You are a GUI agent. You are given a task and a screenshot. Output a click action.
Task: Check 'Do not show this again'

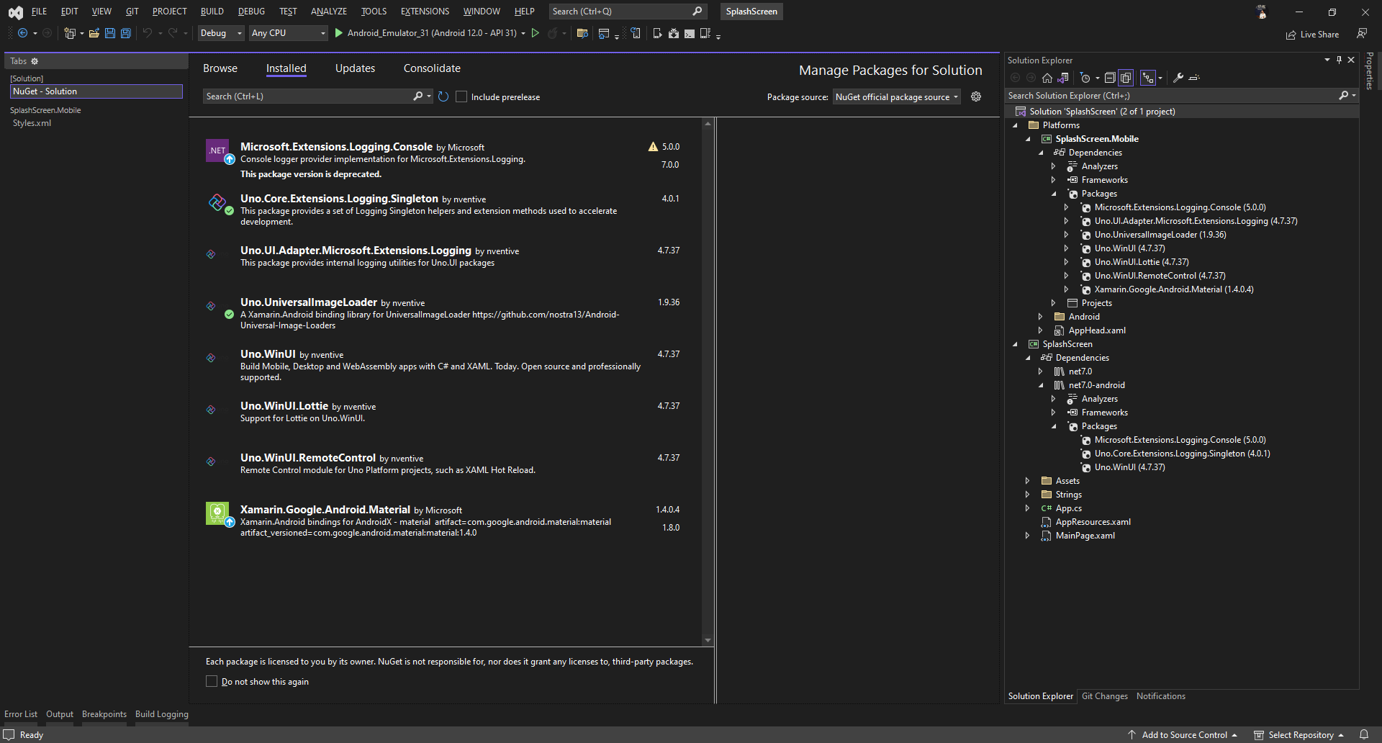coord(212,681)
